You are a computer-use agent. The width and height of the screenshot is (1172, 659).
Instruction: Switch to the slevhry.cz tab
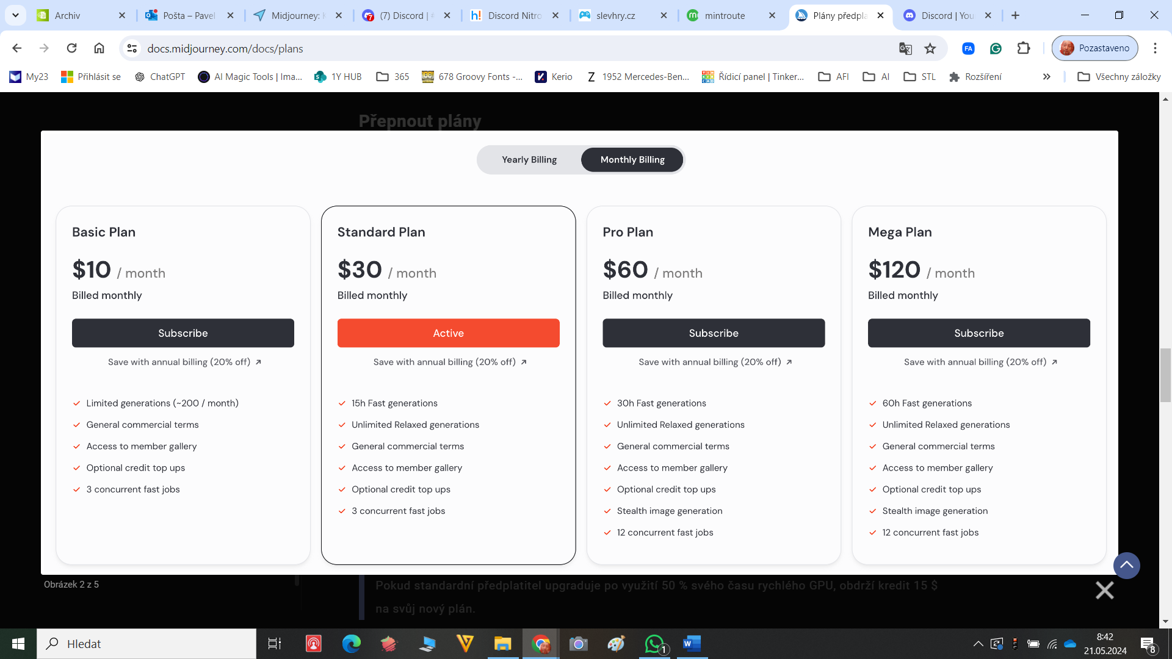pos(622,15)
